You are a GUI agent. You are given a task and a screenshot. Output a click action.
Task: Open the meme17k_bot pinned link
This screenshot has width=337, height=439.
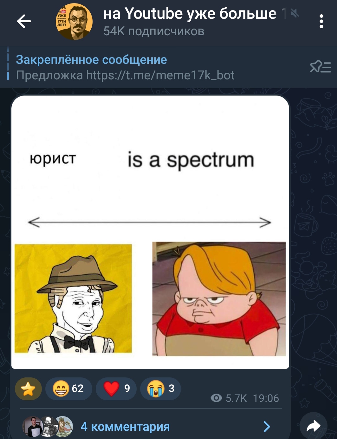pos(160,75)
